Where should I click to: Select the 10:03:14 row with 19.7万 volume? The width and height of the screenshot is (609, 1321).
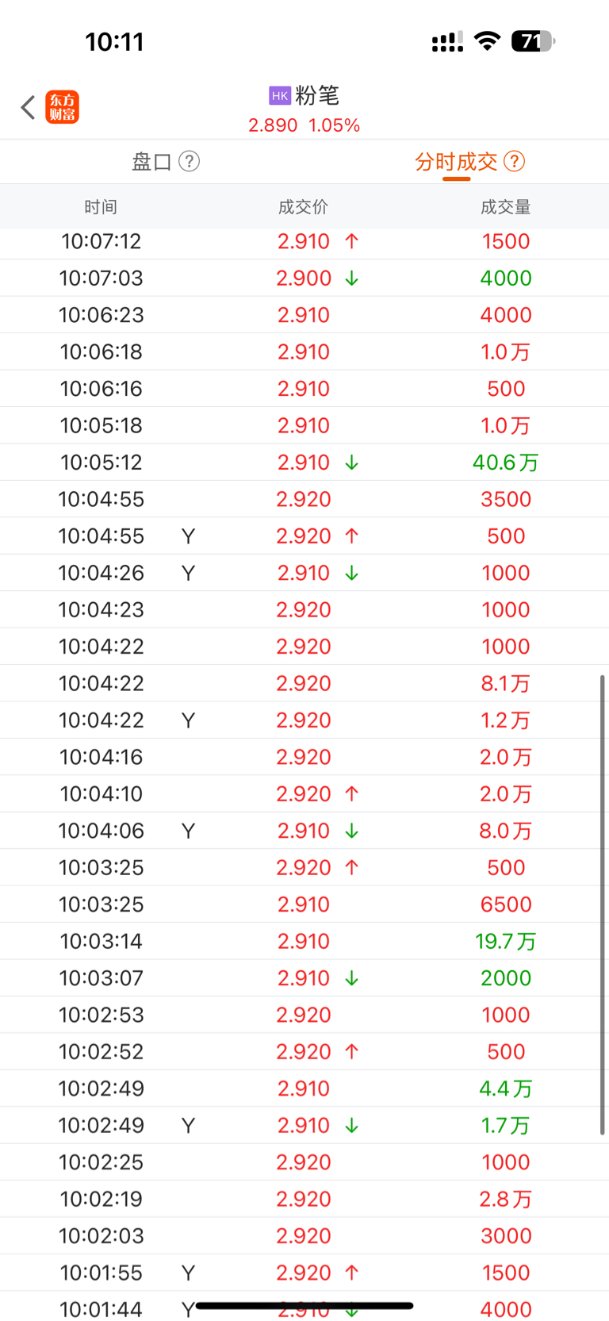point(304,942)
